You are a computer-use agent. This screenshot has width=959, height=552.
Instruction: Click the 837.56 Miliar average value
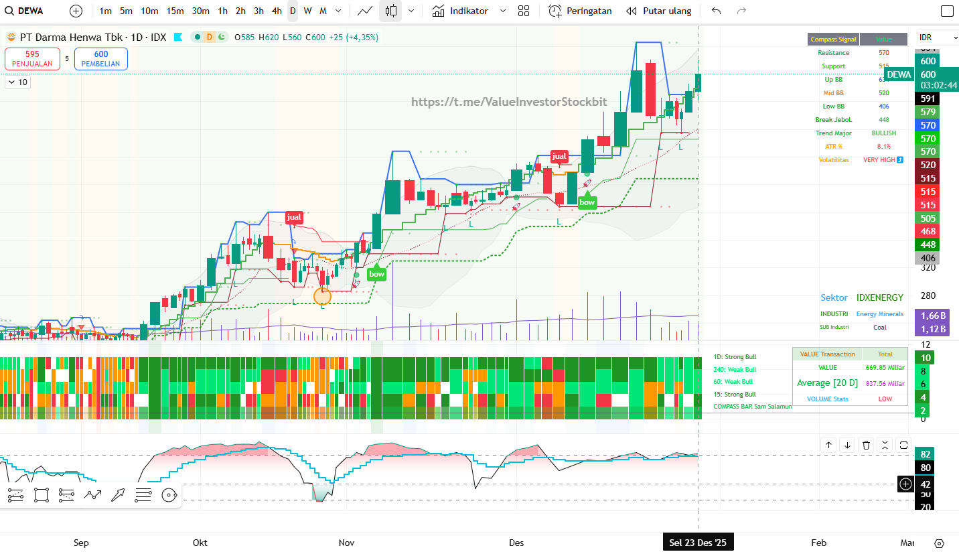click(x=884, y=384)
